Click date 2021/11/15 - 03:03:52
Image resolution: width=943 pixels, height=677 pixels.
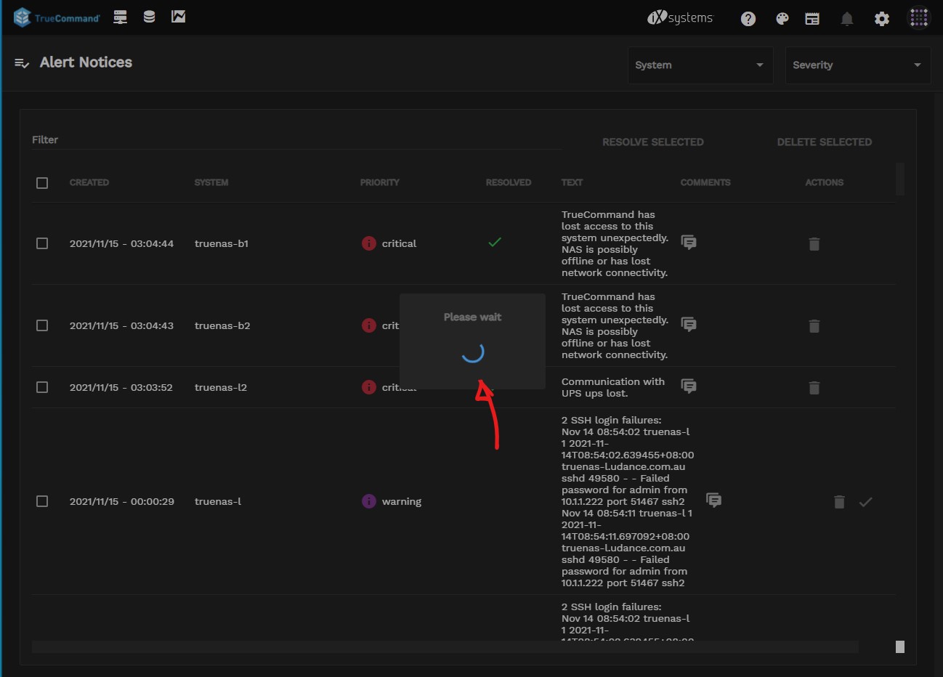pyautogui.click(x=121, y=387)
